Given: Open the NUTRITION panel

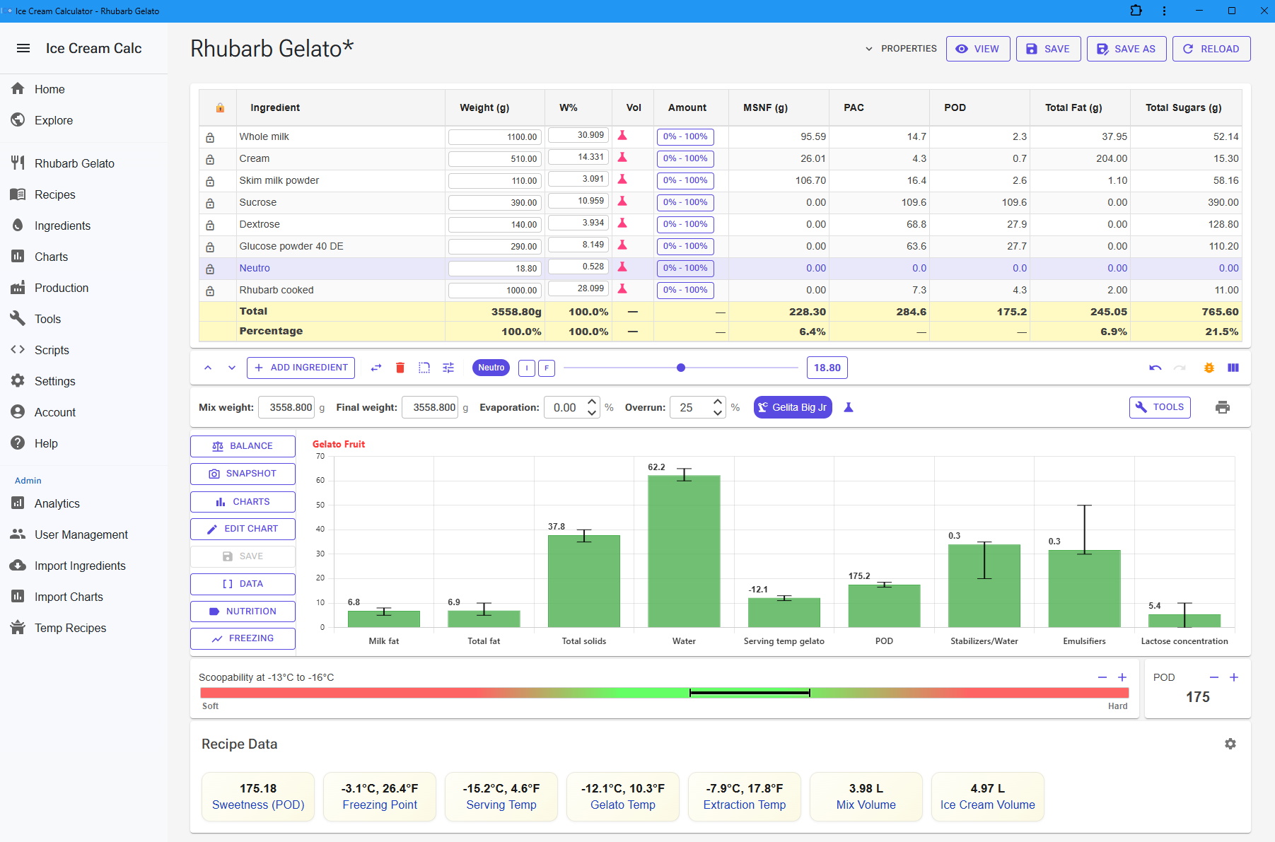Looking at the screenshot, I should tap(243, 611).
